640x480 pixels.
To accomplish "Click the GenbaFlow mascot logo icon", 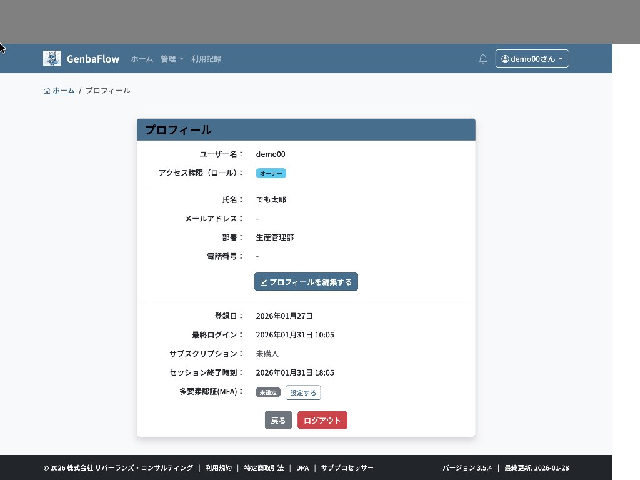I will [52, 58].
